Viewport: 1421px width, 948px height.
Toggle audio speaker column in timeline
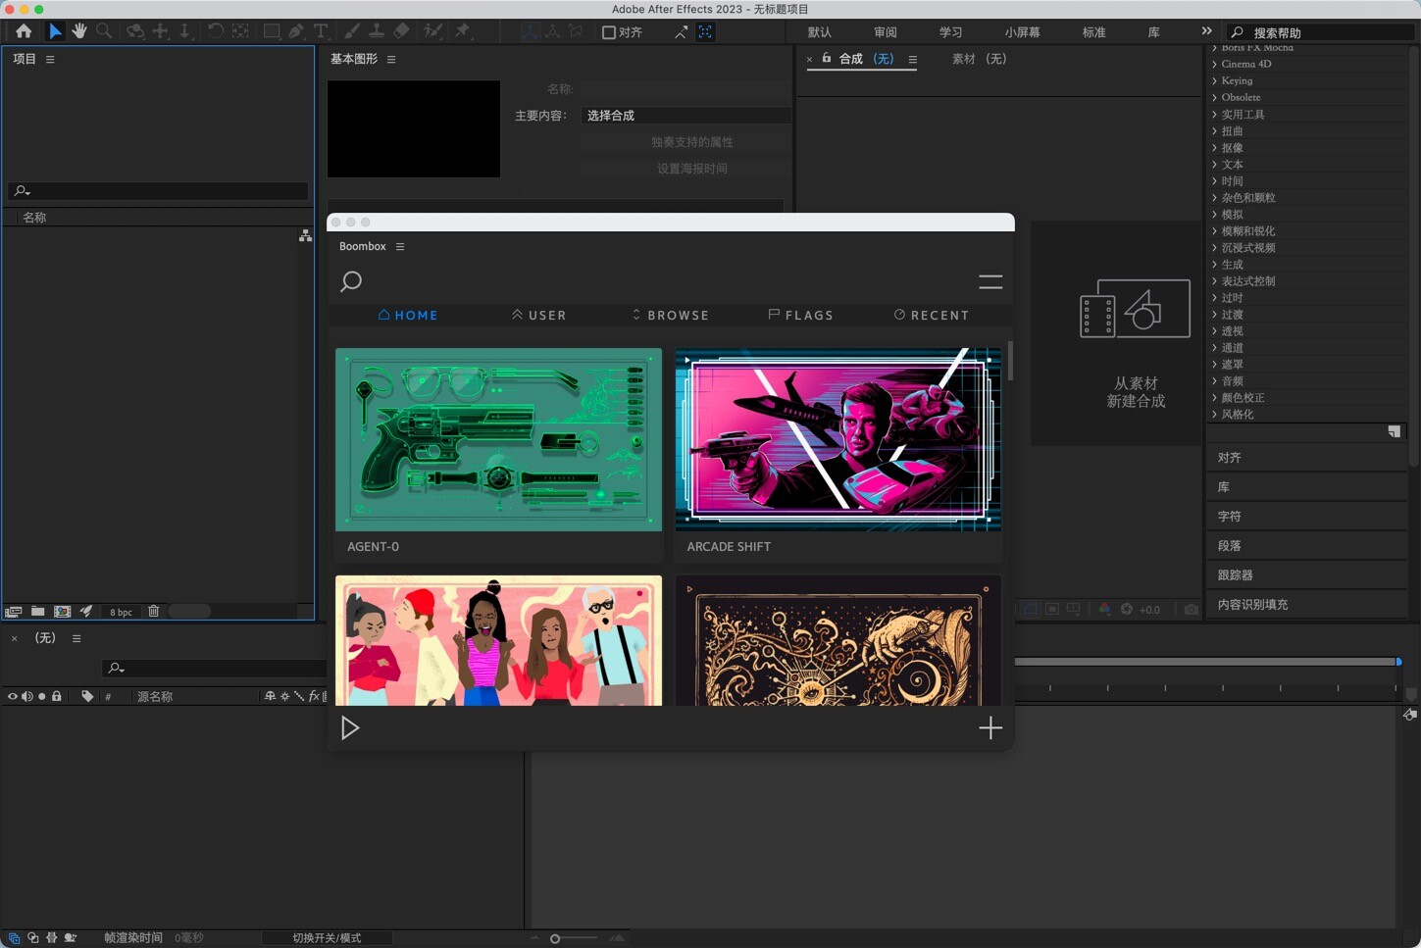coord(26,696)
